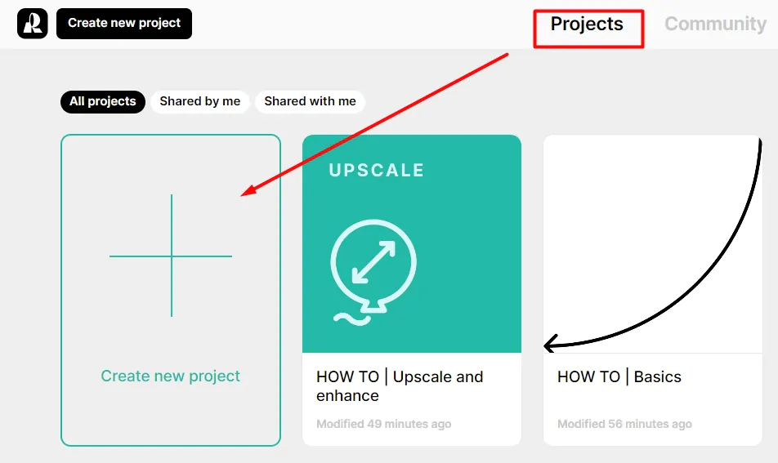Switch to the Community tab
Viewport: 778px width, 463px height.
[x=715, y=24]
